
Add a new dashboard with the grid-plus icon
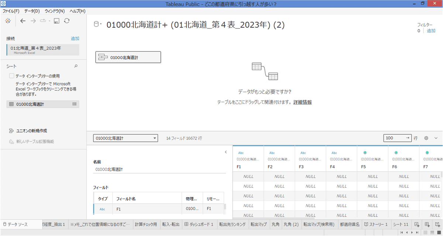coord(427,224)
